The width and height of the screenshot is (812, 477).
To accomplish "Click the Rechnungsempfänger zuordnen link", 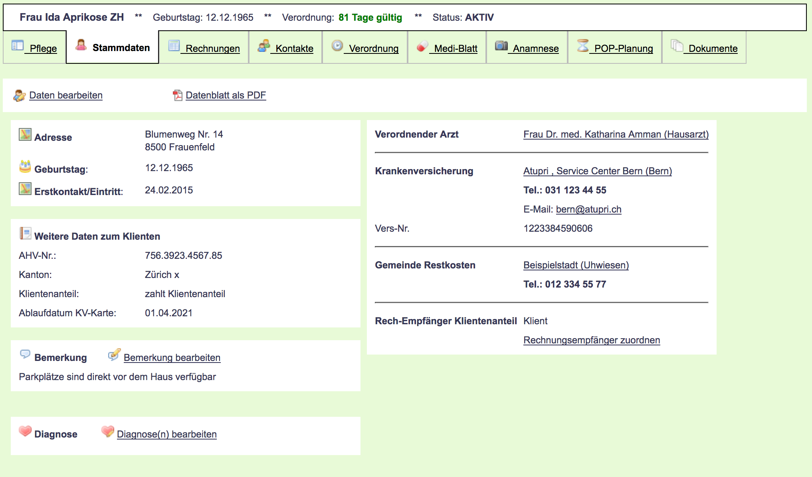I will [x=591, y=340].
